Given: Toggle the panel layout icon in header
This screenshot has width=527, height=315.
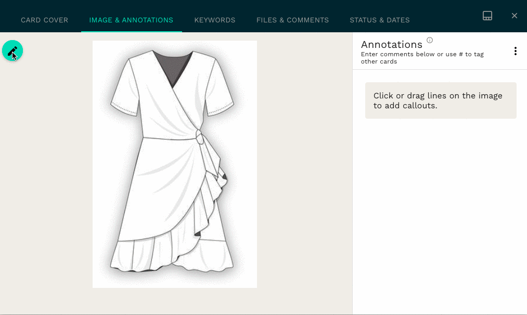Looking at the screenshot, I should point(487,16).
